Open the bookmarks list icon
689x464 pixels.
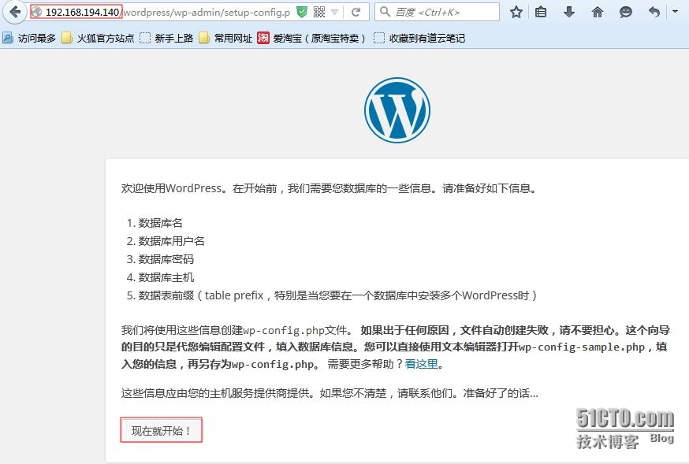click(541, 12)
